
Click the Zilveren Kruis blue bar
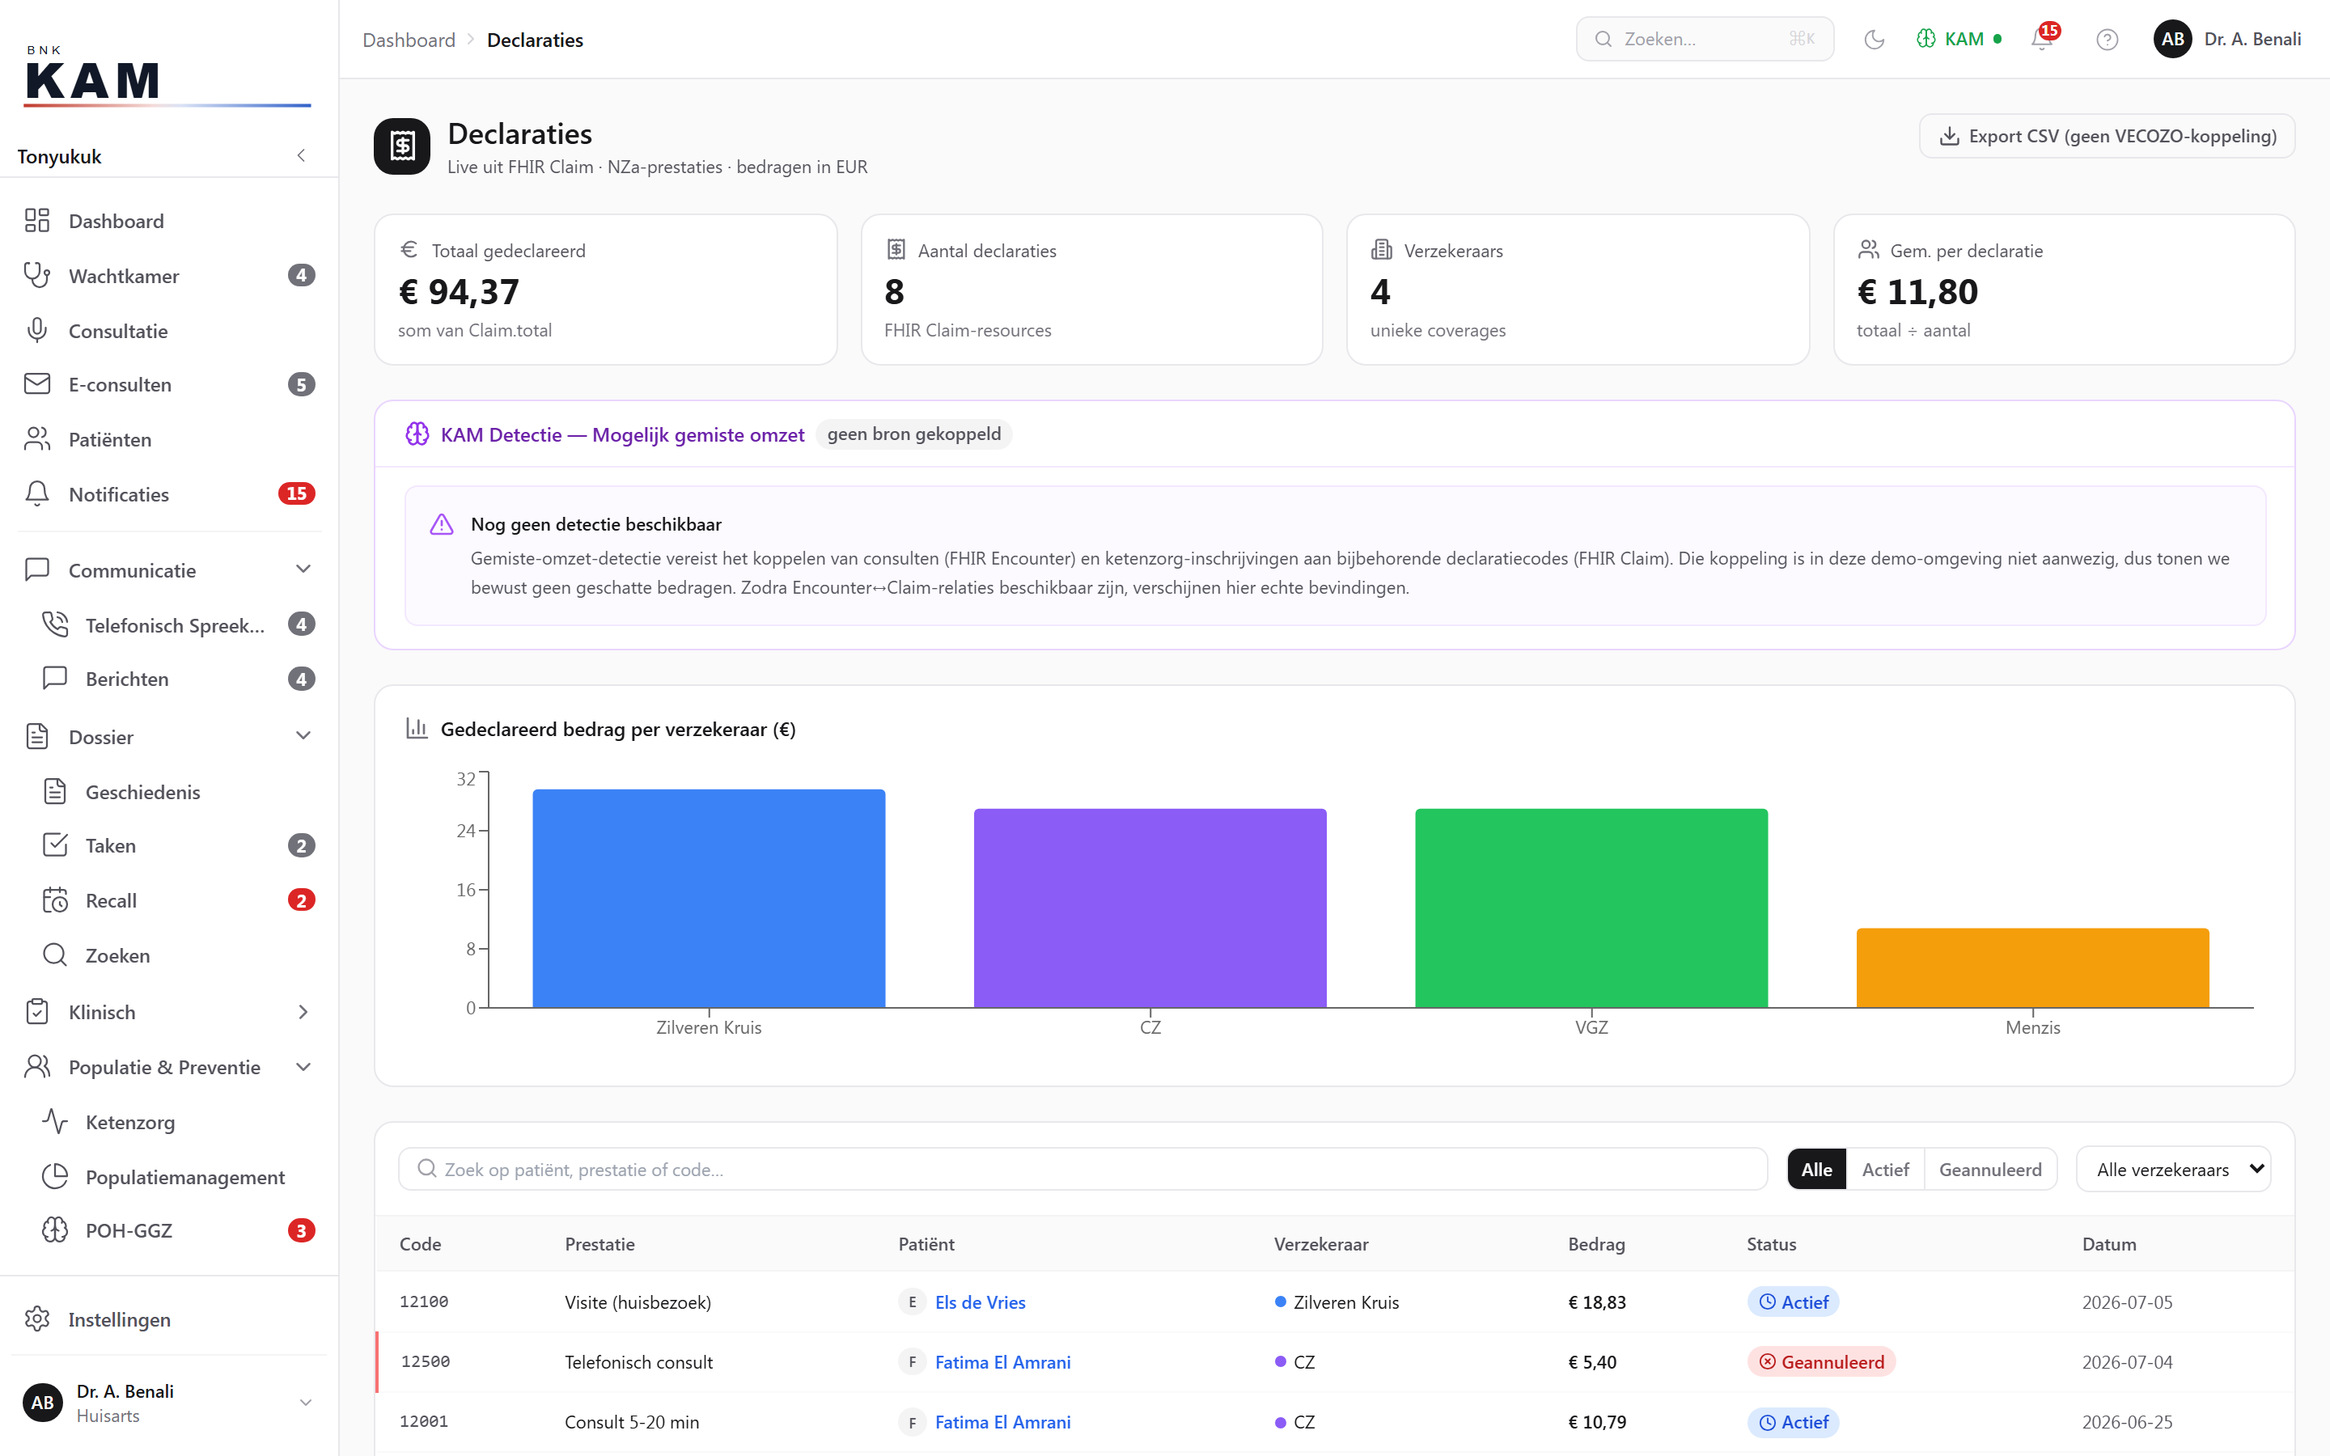[x=709, y=898]
